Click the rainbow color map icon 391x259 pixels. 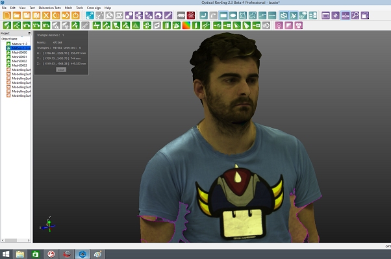point(186,25)
